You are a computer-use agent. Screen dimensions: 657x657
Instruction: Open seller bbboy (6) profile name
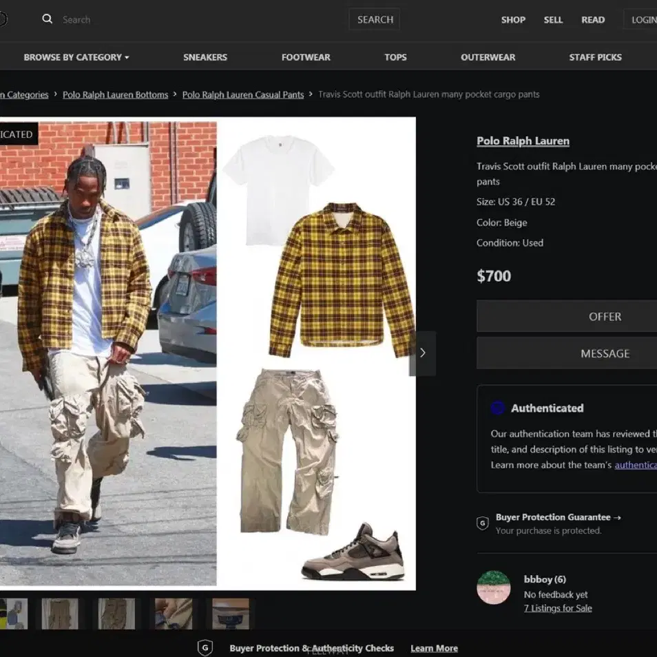tap(545, 579)
